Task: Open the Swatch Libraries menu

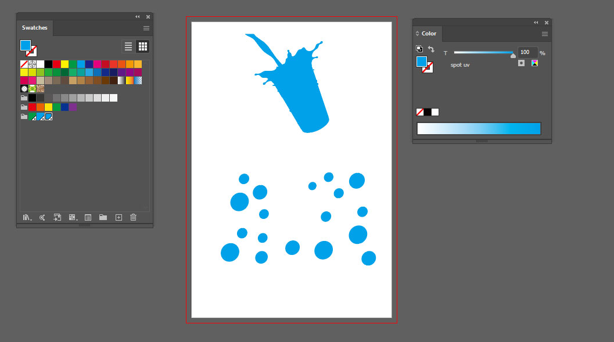Action: click(27, 217)
